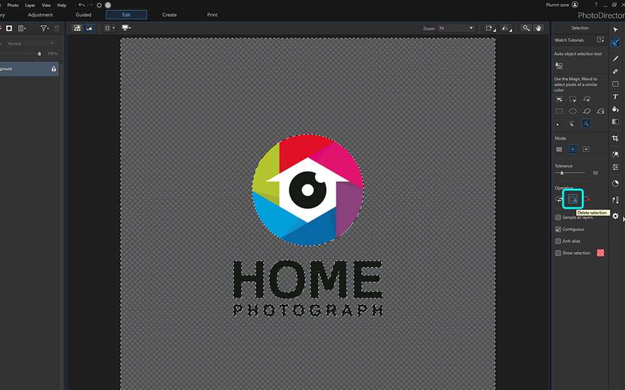The image size is (625, 390).
Task: Set selection mode to Subtract from selection
Action: [586, 149]
